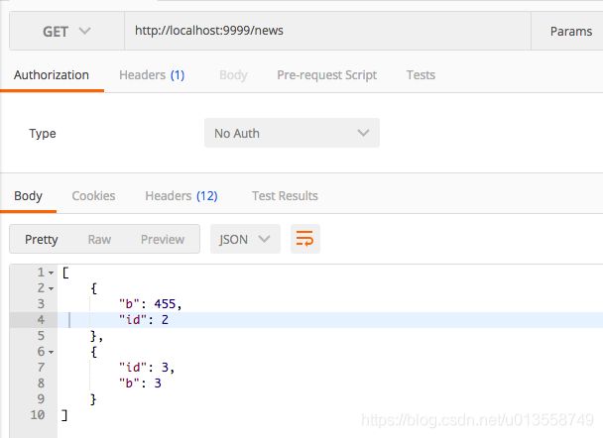603x438 pixels.
Task: Open the JSON format dropdown
Action: pos(244,239)
